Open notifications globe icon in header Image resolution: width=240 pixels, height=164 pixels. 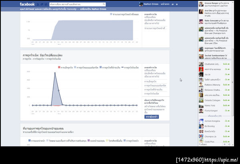pyautogui.click(x=46, y=4)
